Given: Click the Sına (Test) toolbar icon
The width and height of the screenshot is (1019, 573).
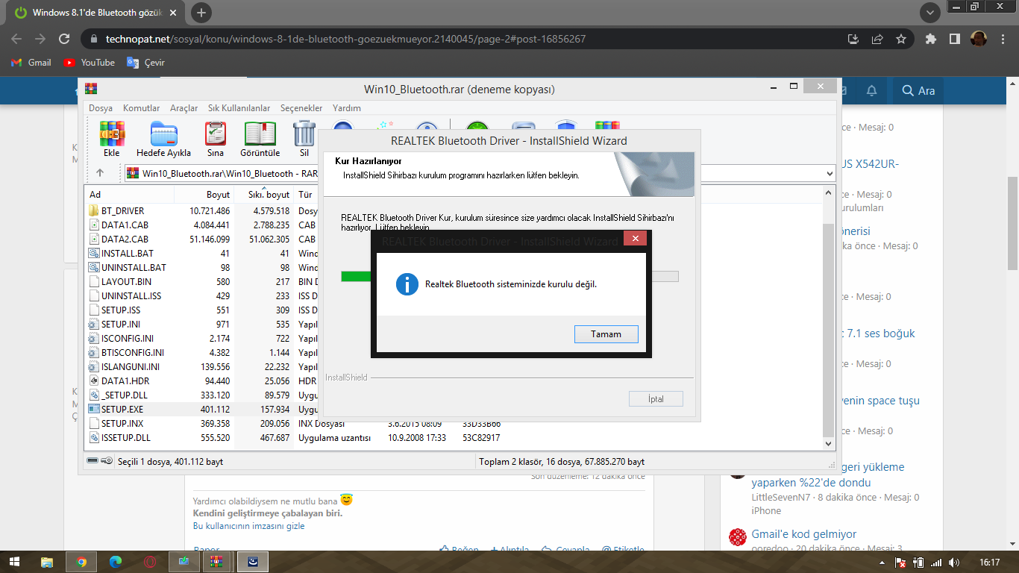Looking at the screenshot, I should 216,139.
